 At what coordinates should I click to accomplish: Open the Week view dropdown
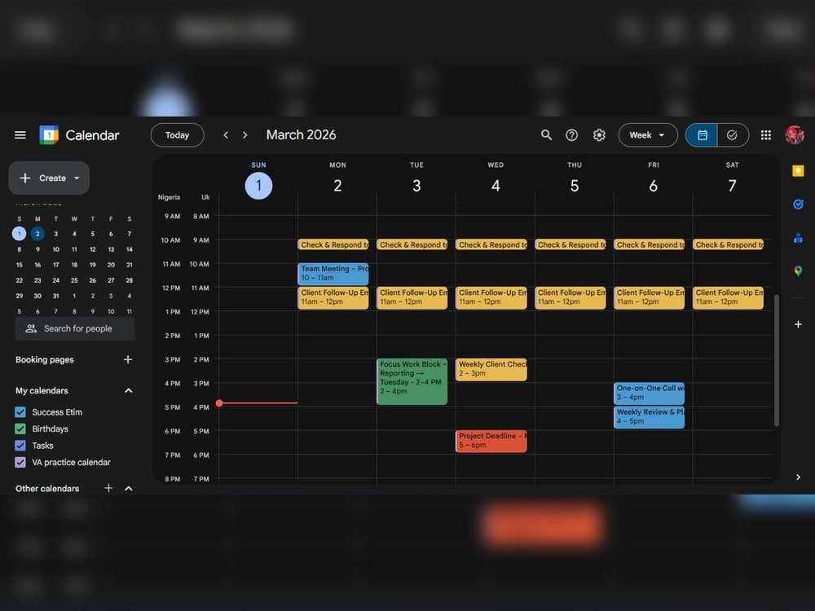[648, 135]
